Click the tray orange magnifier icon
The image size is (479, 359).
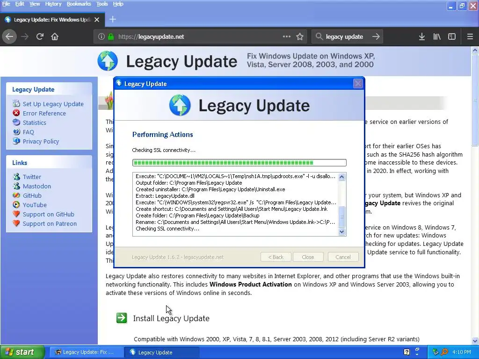[444, 352]
